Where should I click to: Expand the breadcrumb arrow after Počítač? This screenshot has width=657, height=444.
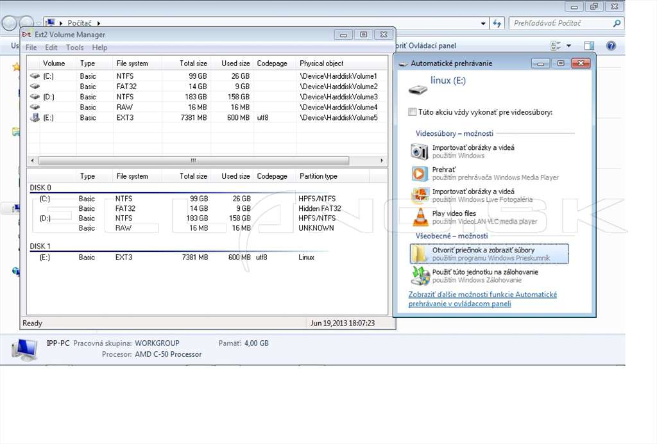(x=98, y=24)
